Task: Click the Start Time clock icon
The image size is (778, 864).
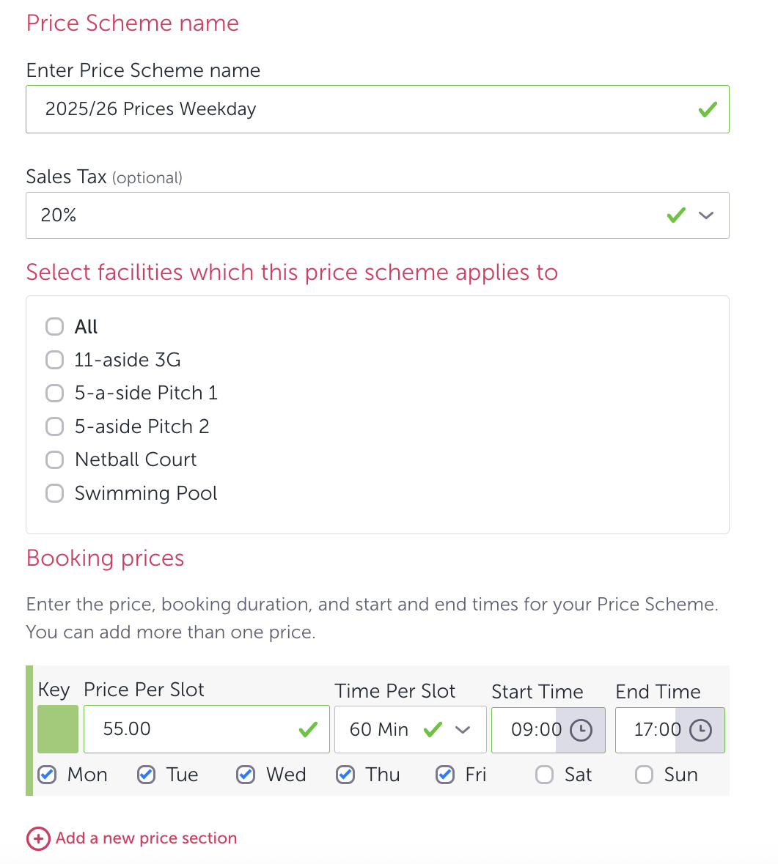Action: coord(581,730)
